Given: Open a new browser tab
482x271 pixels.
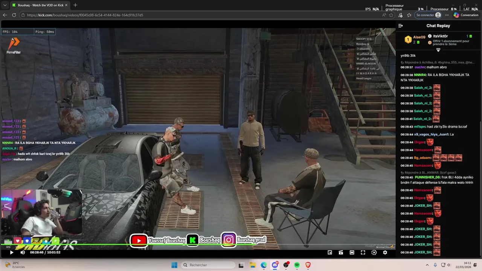Looking at the screenshot, I should coord(75,5).
